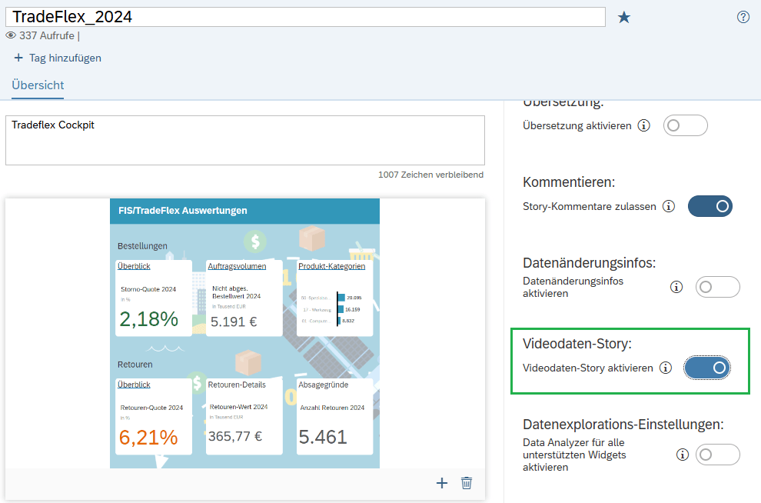Click the Datenexplorations-Einstellungen heading
761x503 pixels.
(x=623, y=425)
